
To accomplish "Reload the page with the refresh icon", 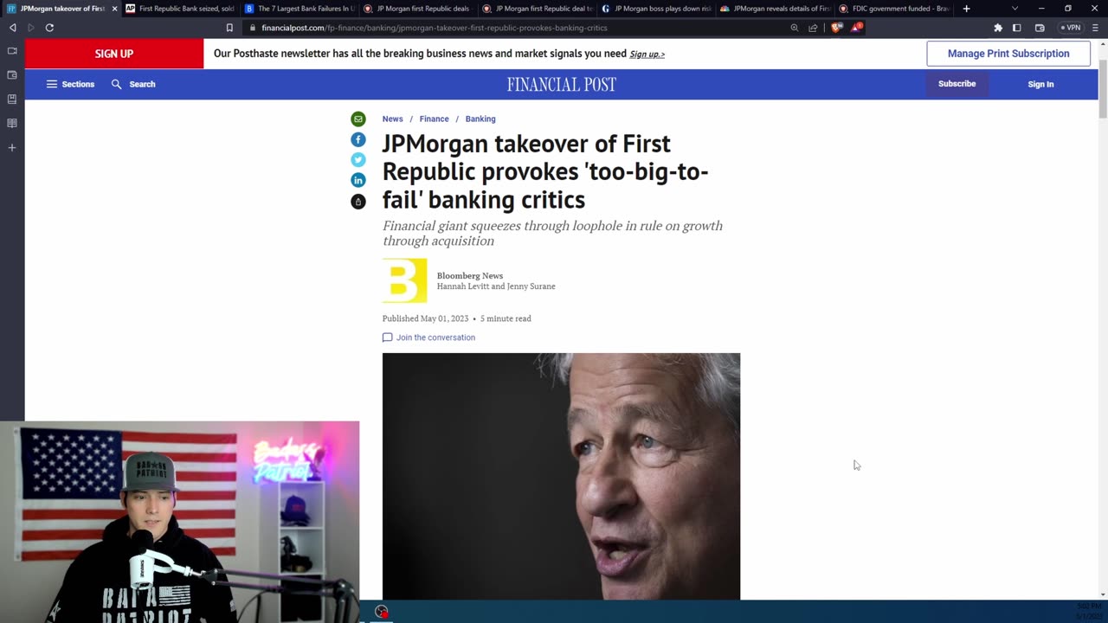I will tap(49, 28).
